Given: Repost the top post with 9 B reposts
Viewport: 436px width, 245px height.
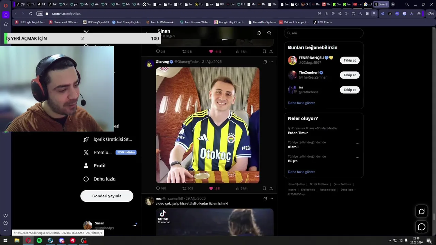Looking at the screenshot, I should [x=187, y=51].
